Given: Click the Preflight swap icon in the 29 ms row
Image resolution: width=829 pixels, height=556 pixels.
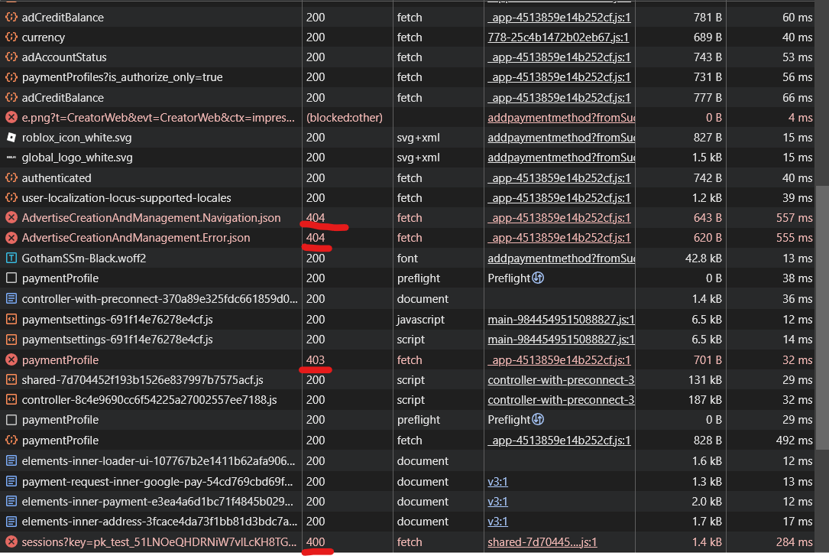Looking at the screenshot, I should pos(538,420).
